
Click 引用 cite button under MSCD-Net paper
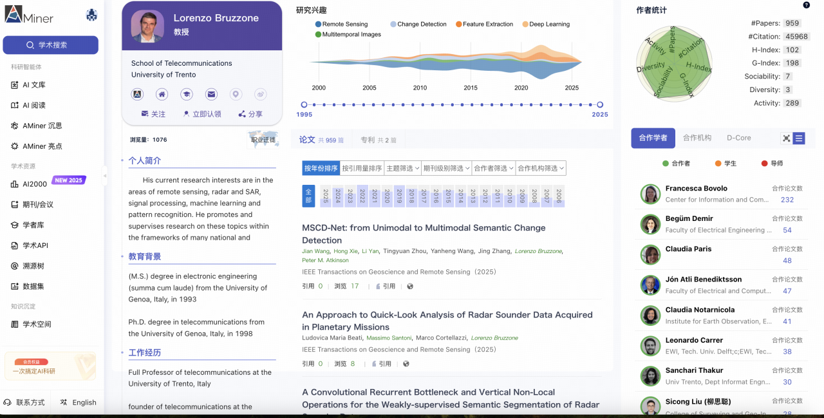(x=386, y=287)
